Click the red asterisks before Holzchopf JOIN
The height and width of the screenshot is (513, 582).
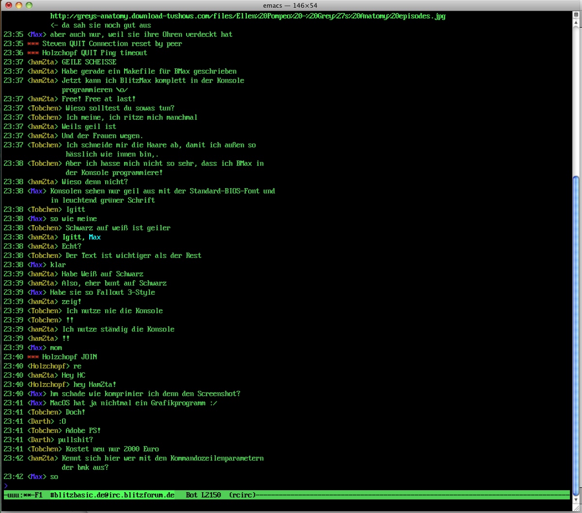(33, 357)
